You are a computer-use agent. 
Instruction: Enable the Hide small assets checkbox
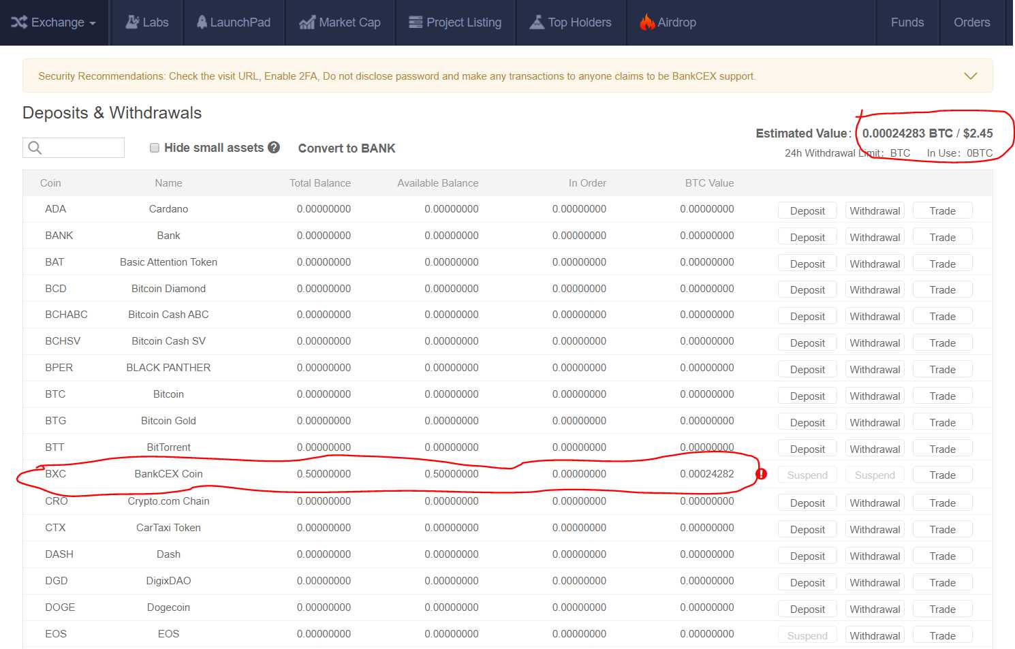155,148
